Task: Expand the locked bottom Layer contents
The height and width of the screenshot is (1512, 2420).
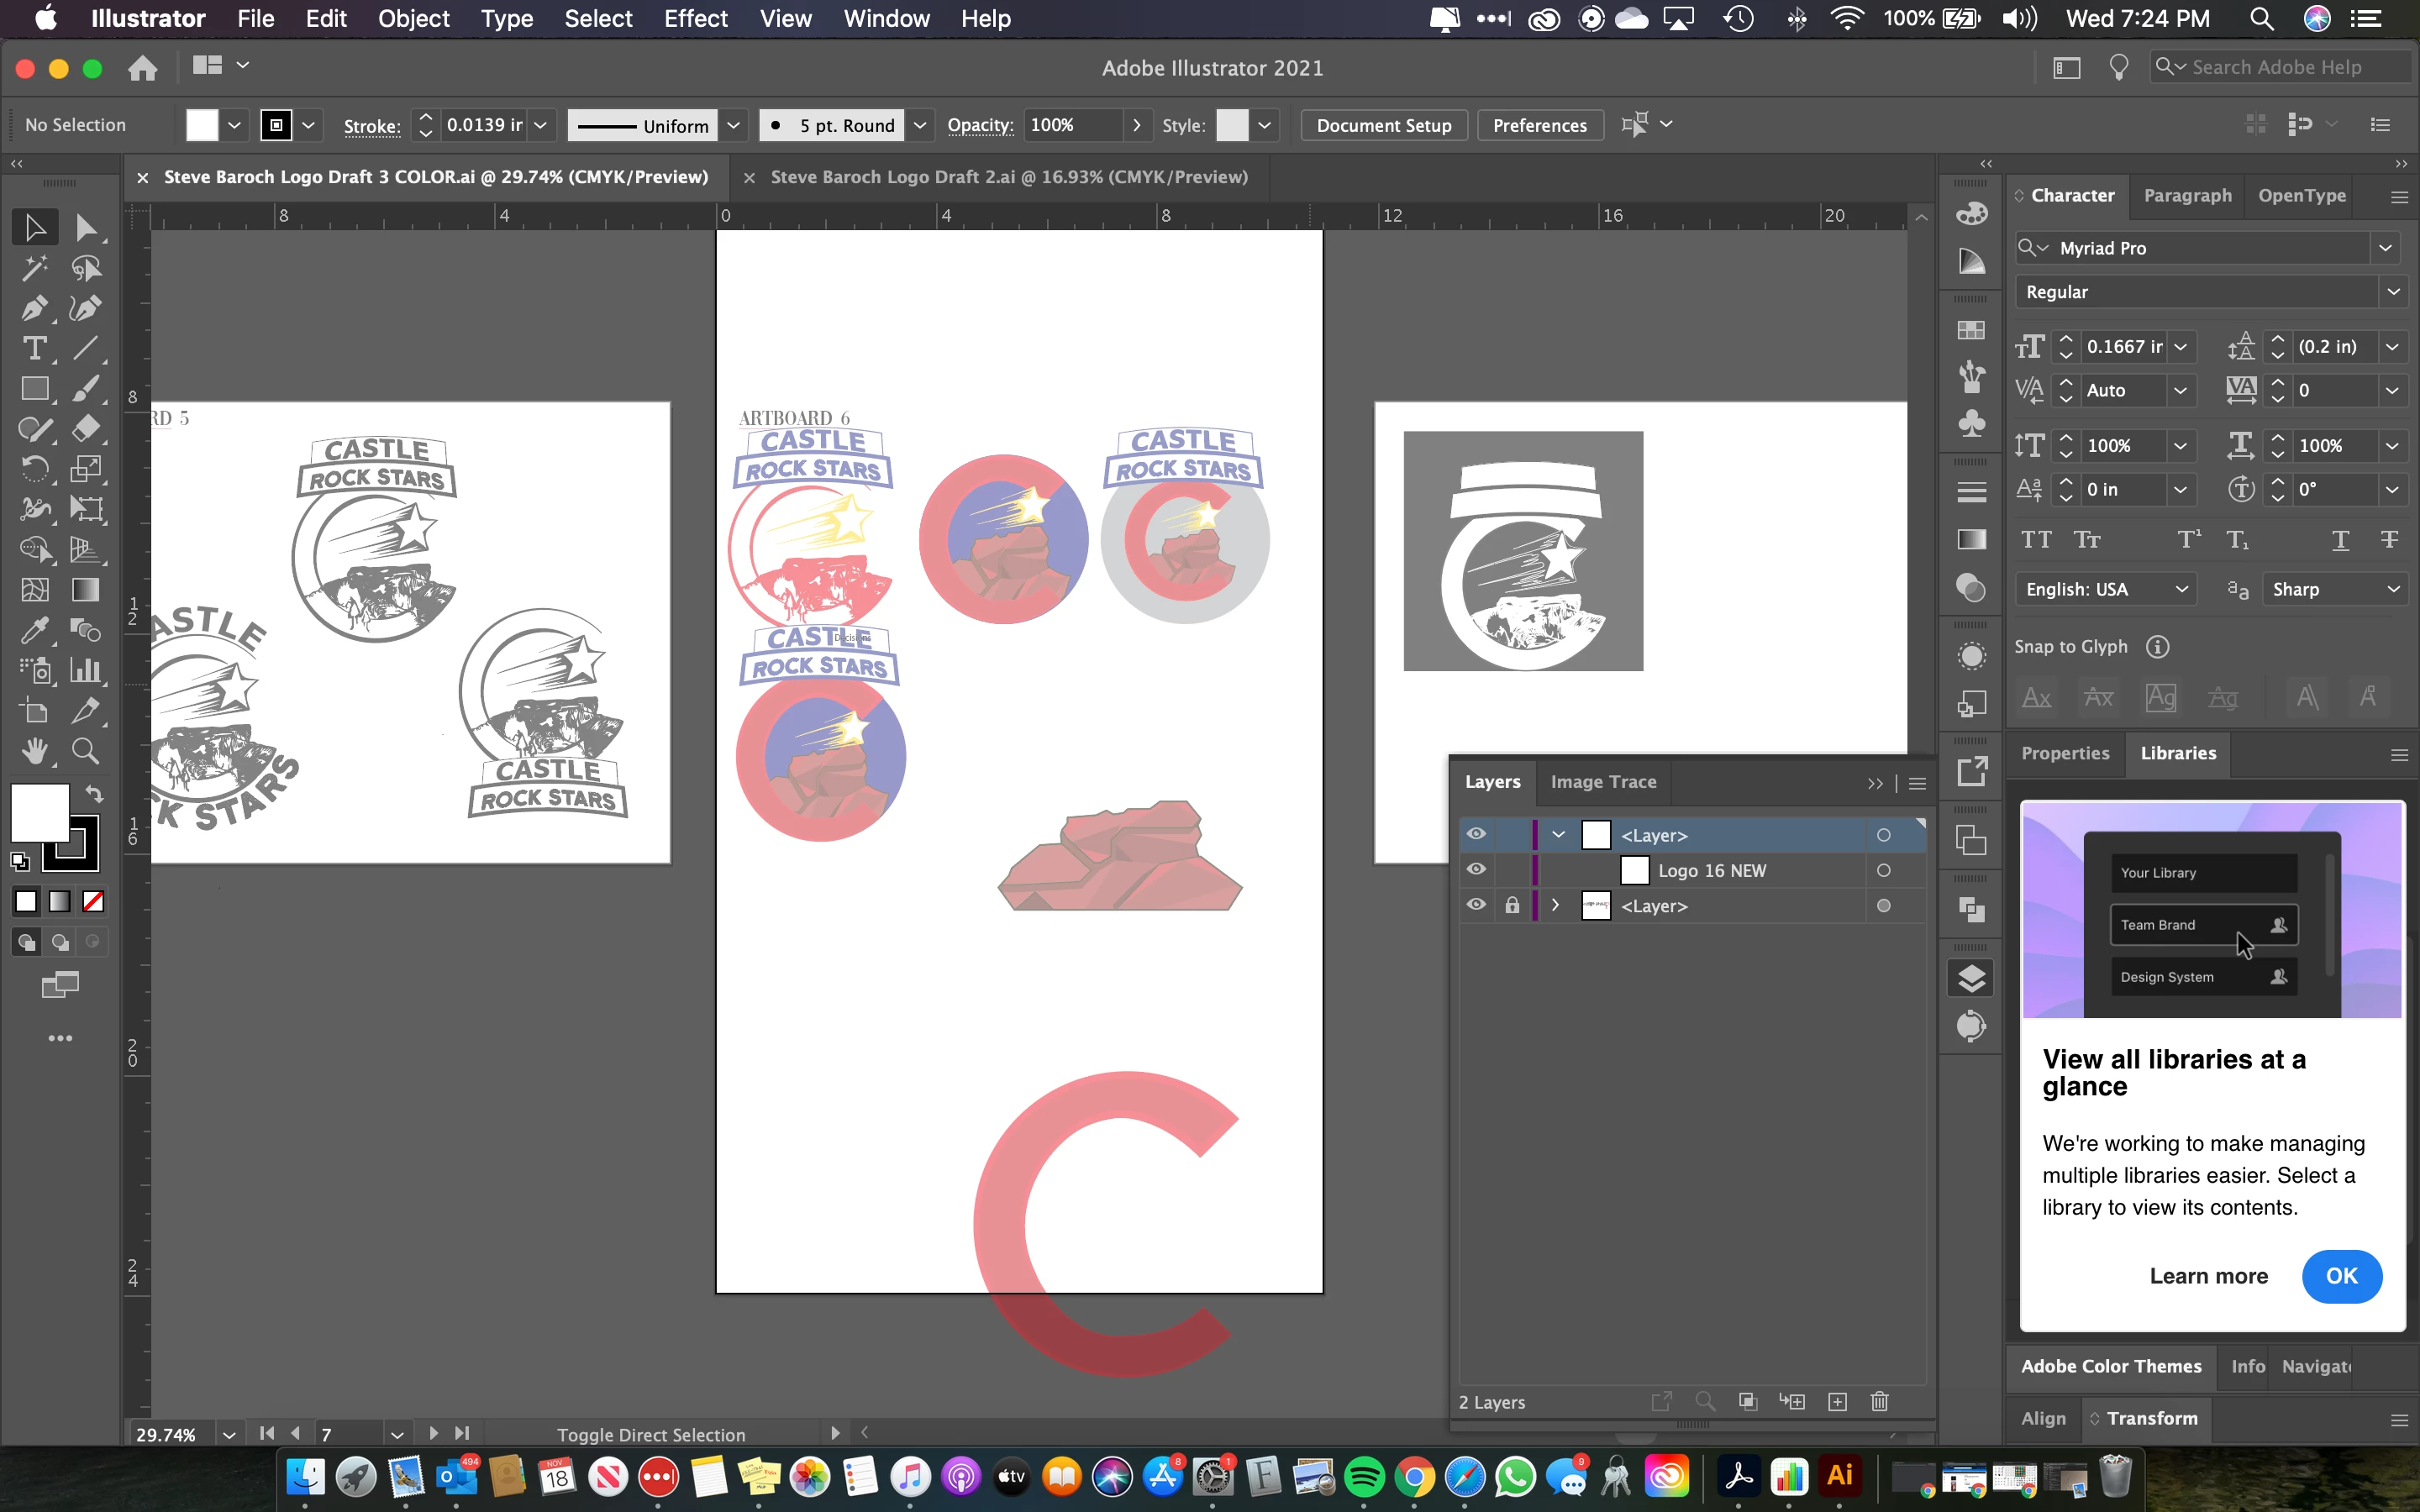Action: (x=1555, y=905)
